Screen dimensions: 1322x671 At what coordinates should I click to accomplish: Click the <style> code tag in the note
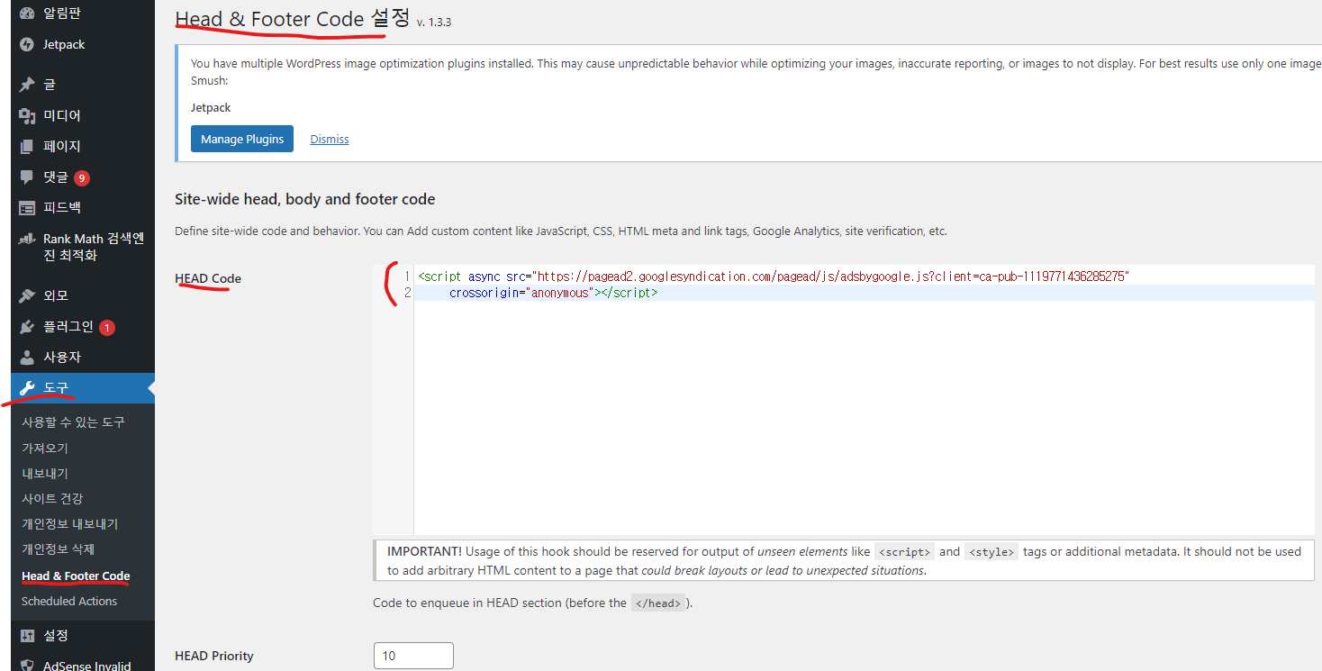pyautogui.click(x=991, y=552)
